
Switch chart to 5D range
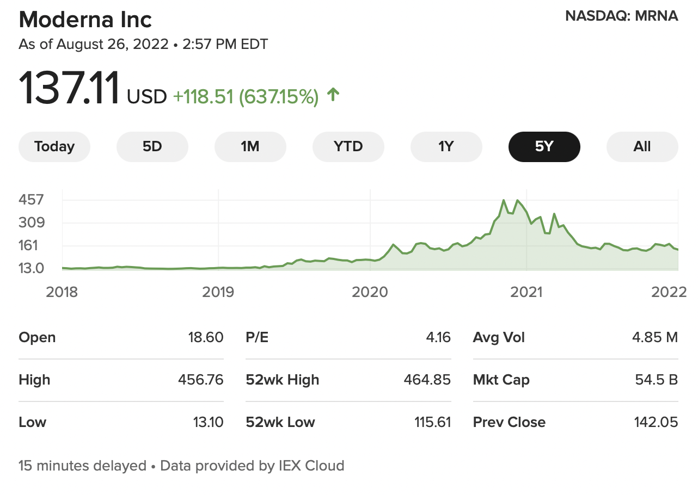(152, 147)
